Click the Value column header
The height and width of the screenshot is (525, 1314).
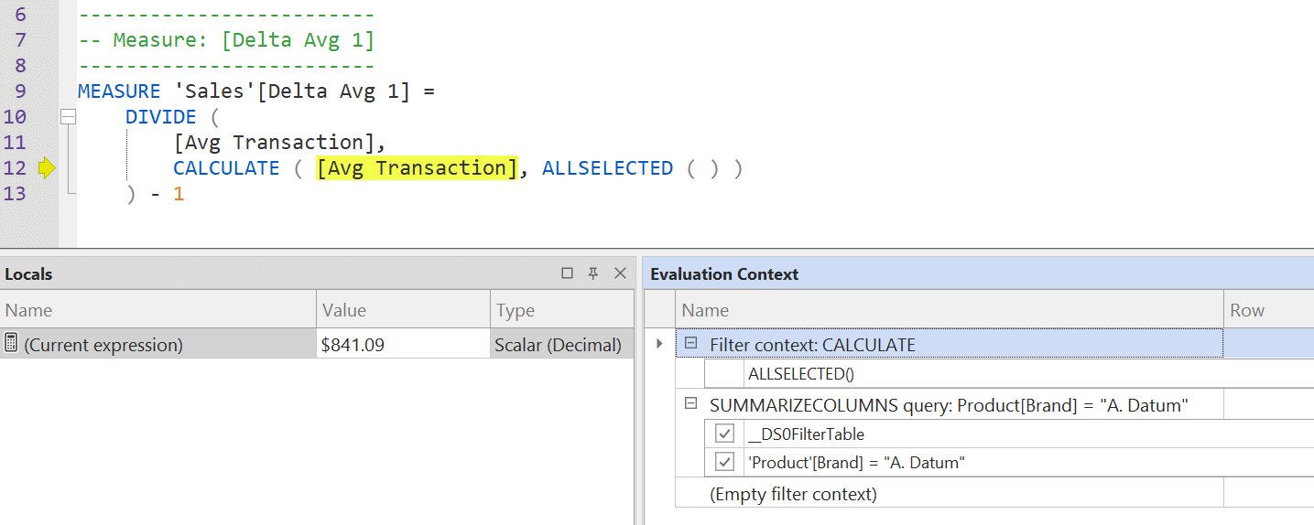(404, 310)
